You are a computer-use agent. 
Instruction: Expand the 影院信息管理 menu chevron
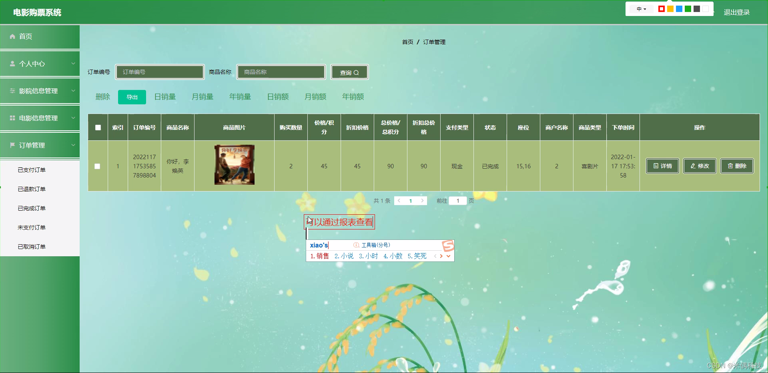[x=73, y=91]
